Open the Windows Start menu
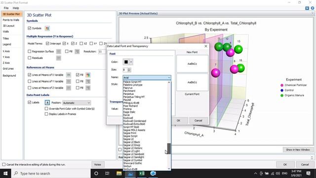 (5, 174)
